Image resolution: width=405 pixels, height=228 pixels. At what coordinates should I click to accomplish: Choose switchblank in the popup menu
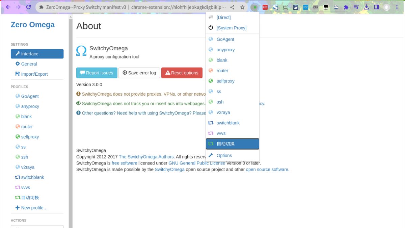point(233,123)
